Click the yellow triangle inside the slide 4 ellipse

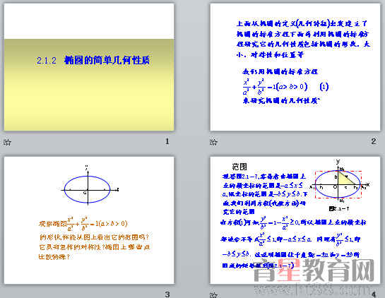345,177
